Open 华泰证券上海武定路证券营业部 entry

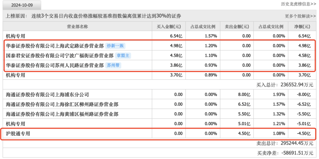(x=55, y=46)
